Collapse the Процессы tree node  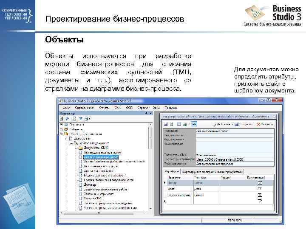61,124
